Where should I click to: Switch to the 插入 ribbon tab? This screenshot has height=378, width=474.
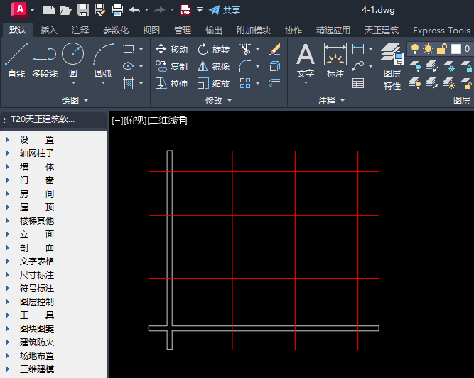(49, 30)
